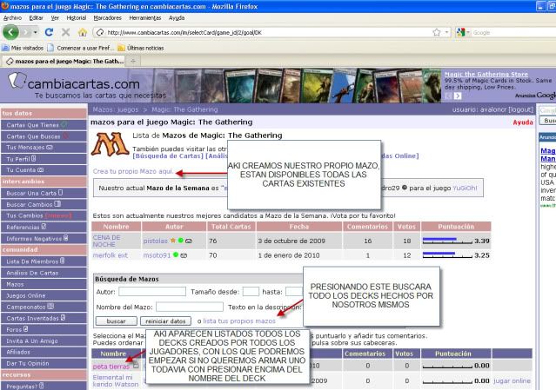
Task: Click the buscar button
Action: click(117, 321)
